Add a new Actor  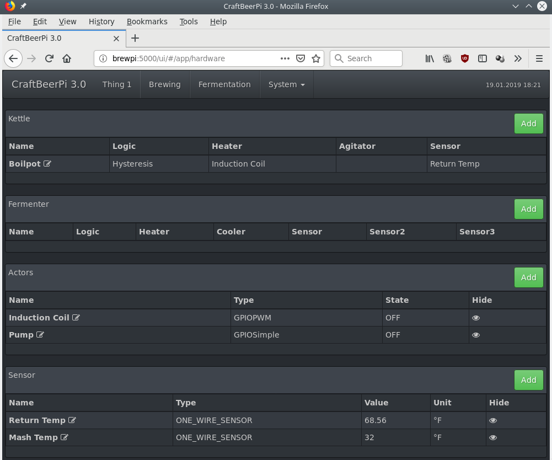pyautogui.click(x=528, y=277)
